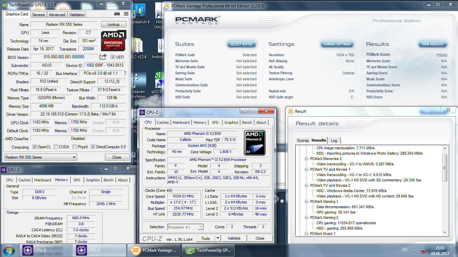Screen dimensions: 458x257
Task: Click PCMark Vantage taskbar button
Action: click(154, 250)
